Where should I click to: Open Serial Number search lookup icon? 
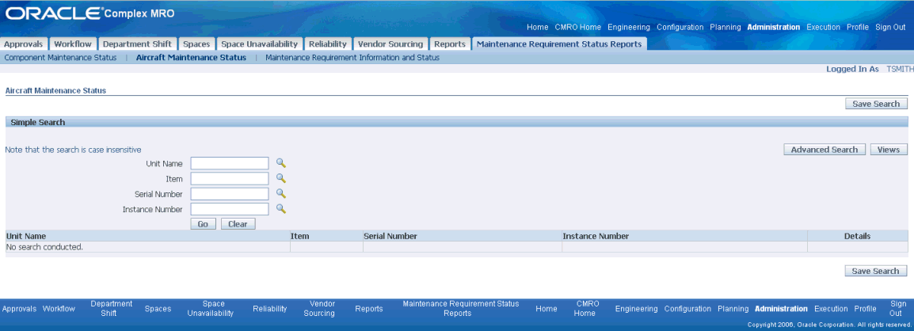(x=281, y=193)
